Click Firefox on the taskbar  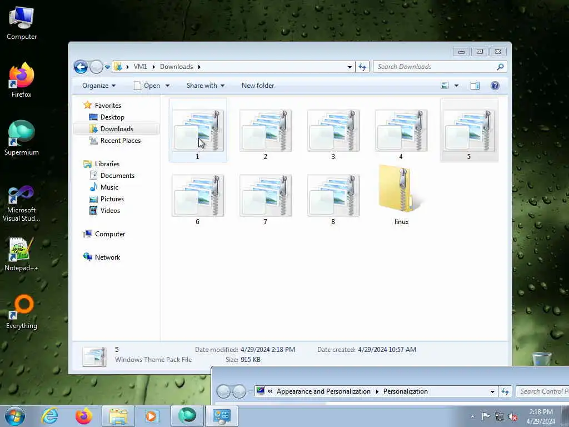83,416
